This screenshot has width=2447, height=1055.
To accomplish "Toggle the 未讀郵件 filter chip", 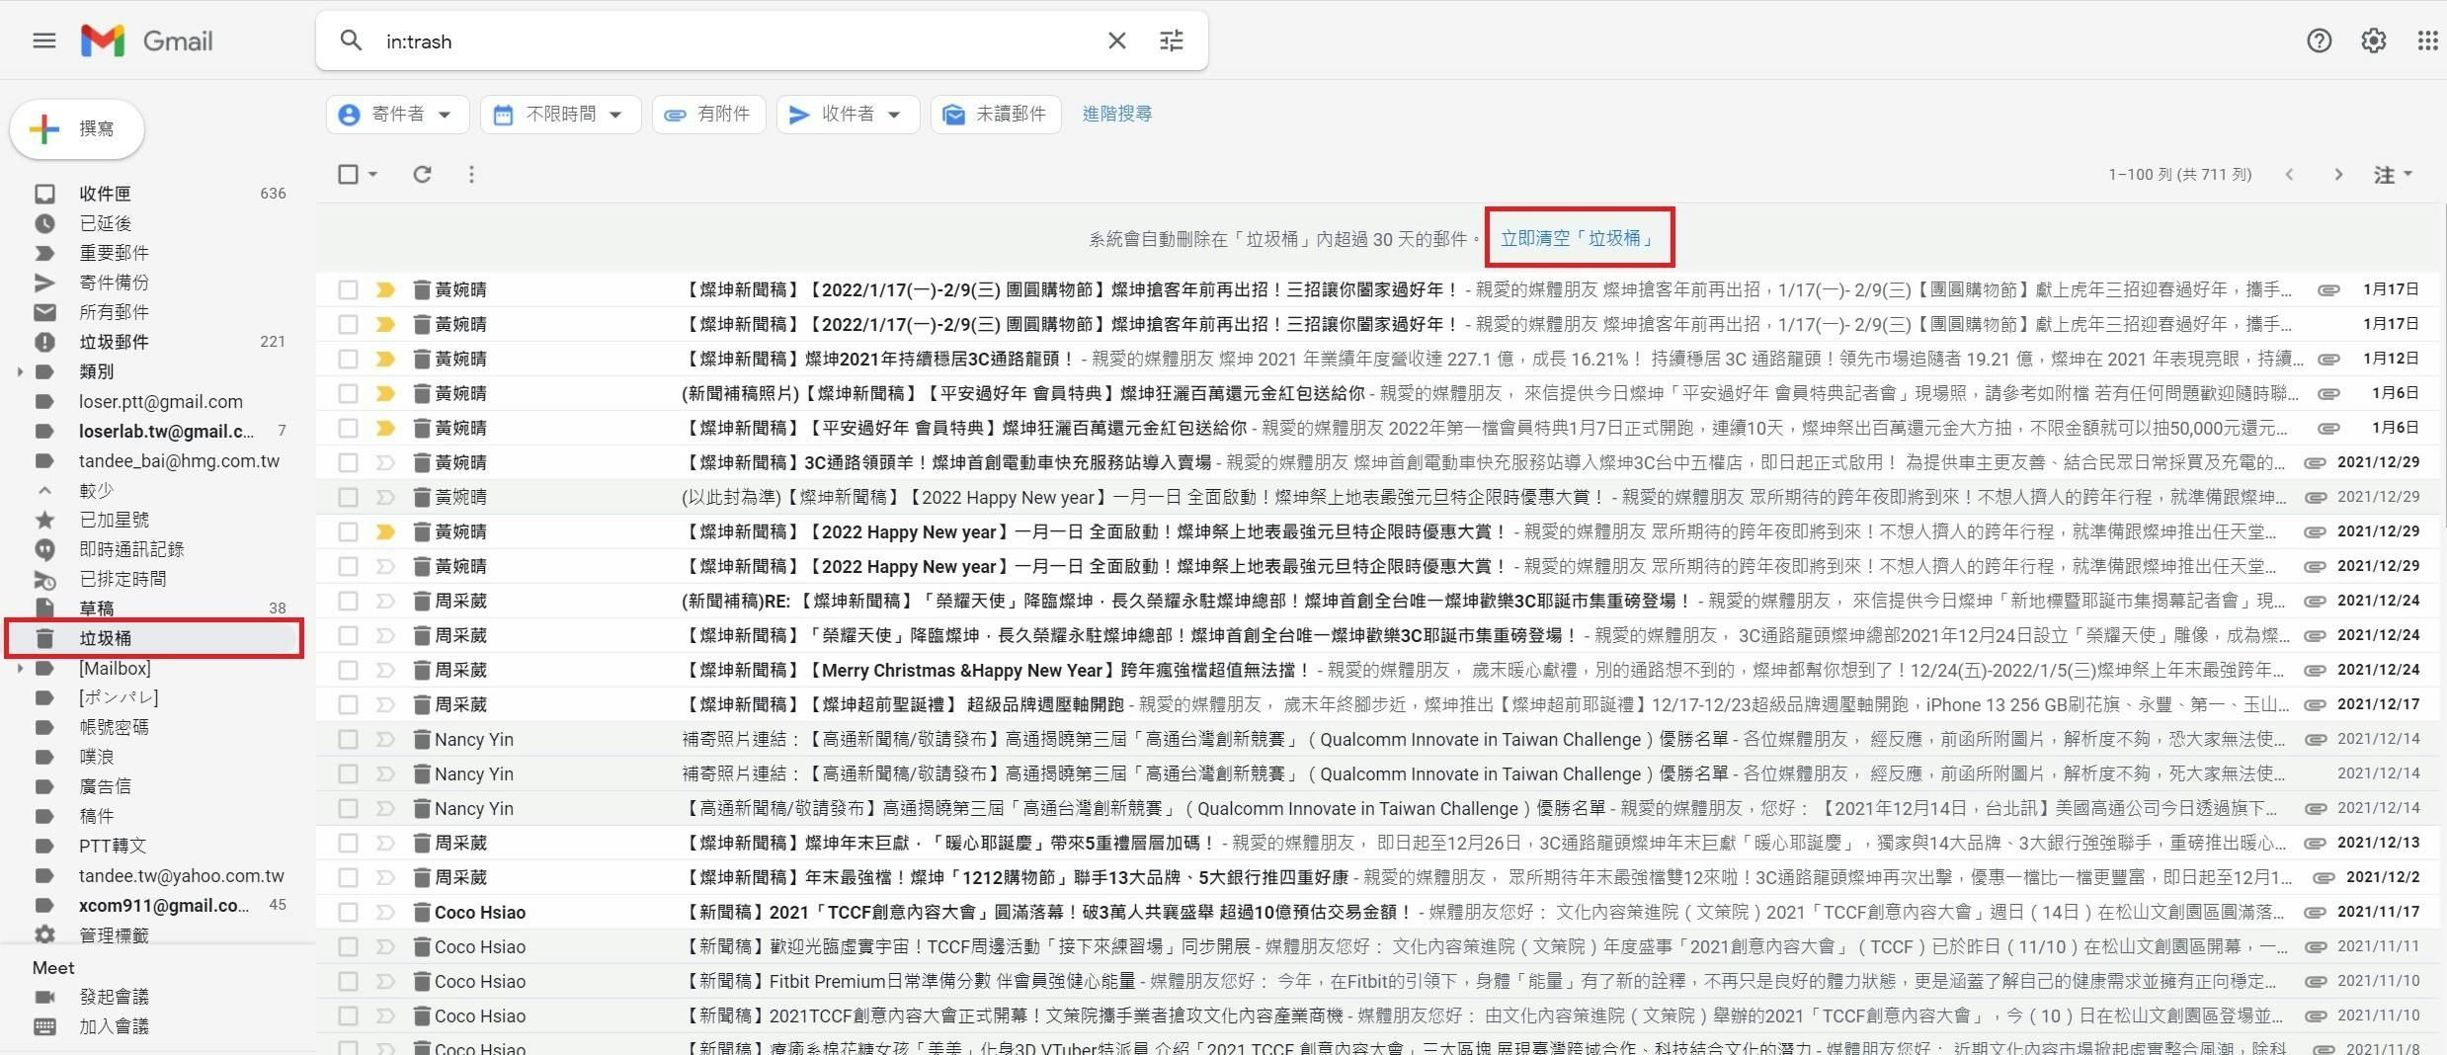I will (995, 115).
